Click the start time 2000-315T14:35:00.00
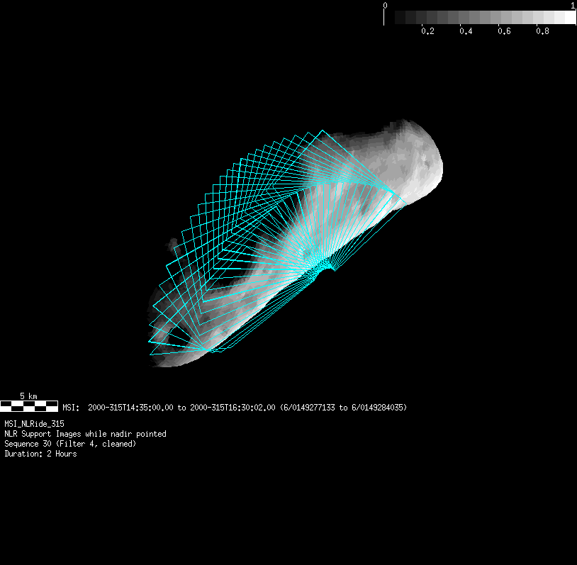The width and height of the screenshot is (577, 565). 130,408
